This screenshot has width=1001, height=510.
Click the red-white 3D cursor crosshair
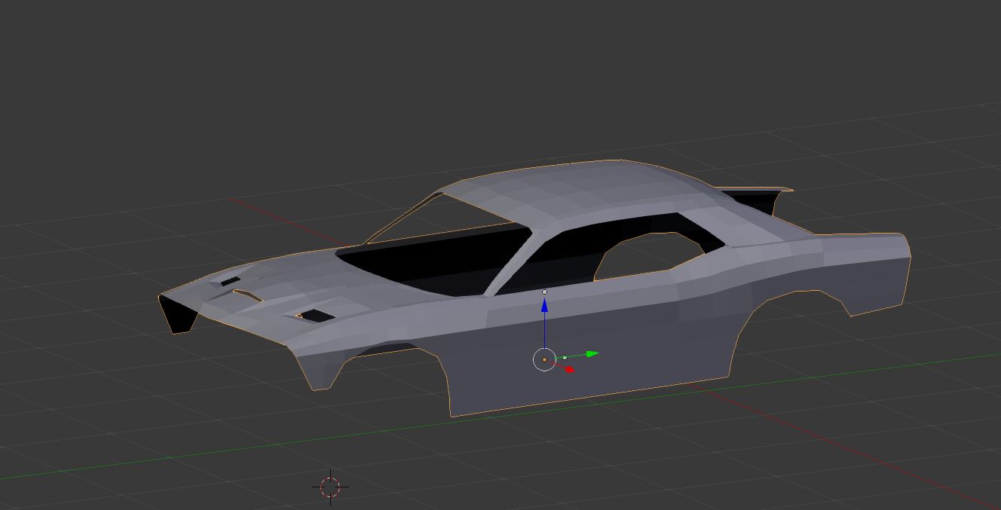tap(330, 487)
